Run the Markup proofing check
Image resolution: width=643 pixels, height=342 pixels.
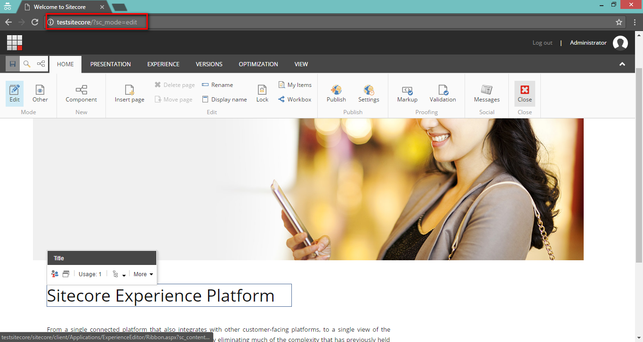407,93
